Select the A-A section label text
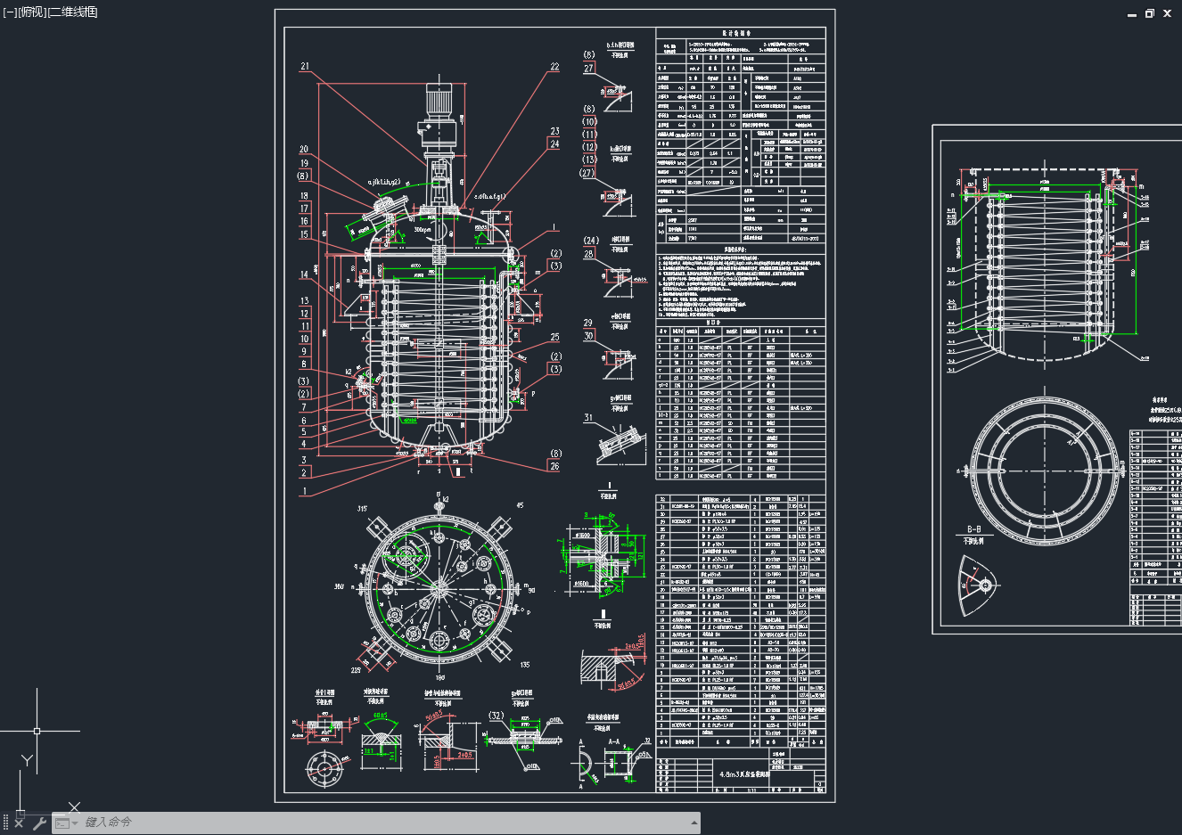The height and width of the screenshot is (835, 1182). (614, 741)
